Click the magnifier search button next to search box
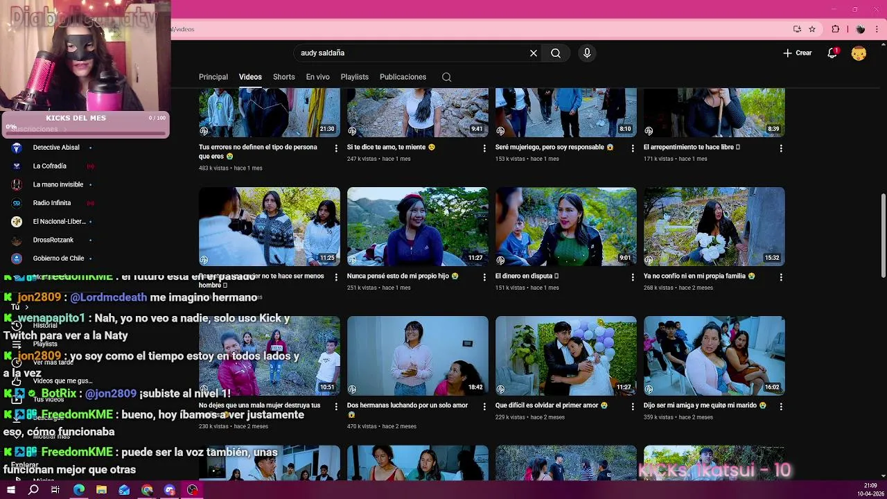Image resolution: width=887 pixels, height=499 pixels. click(x=556, y=53)
